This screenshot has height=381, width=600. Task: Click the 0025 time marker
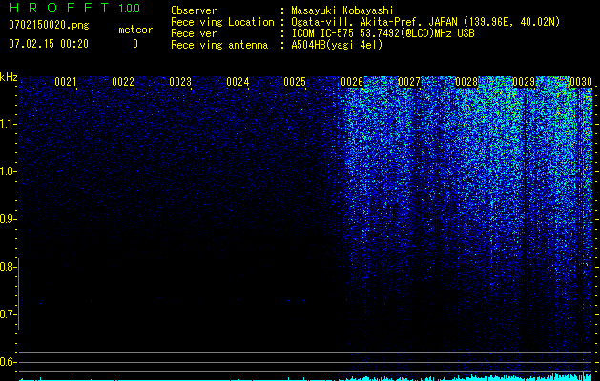[x=295, y=82]
